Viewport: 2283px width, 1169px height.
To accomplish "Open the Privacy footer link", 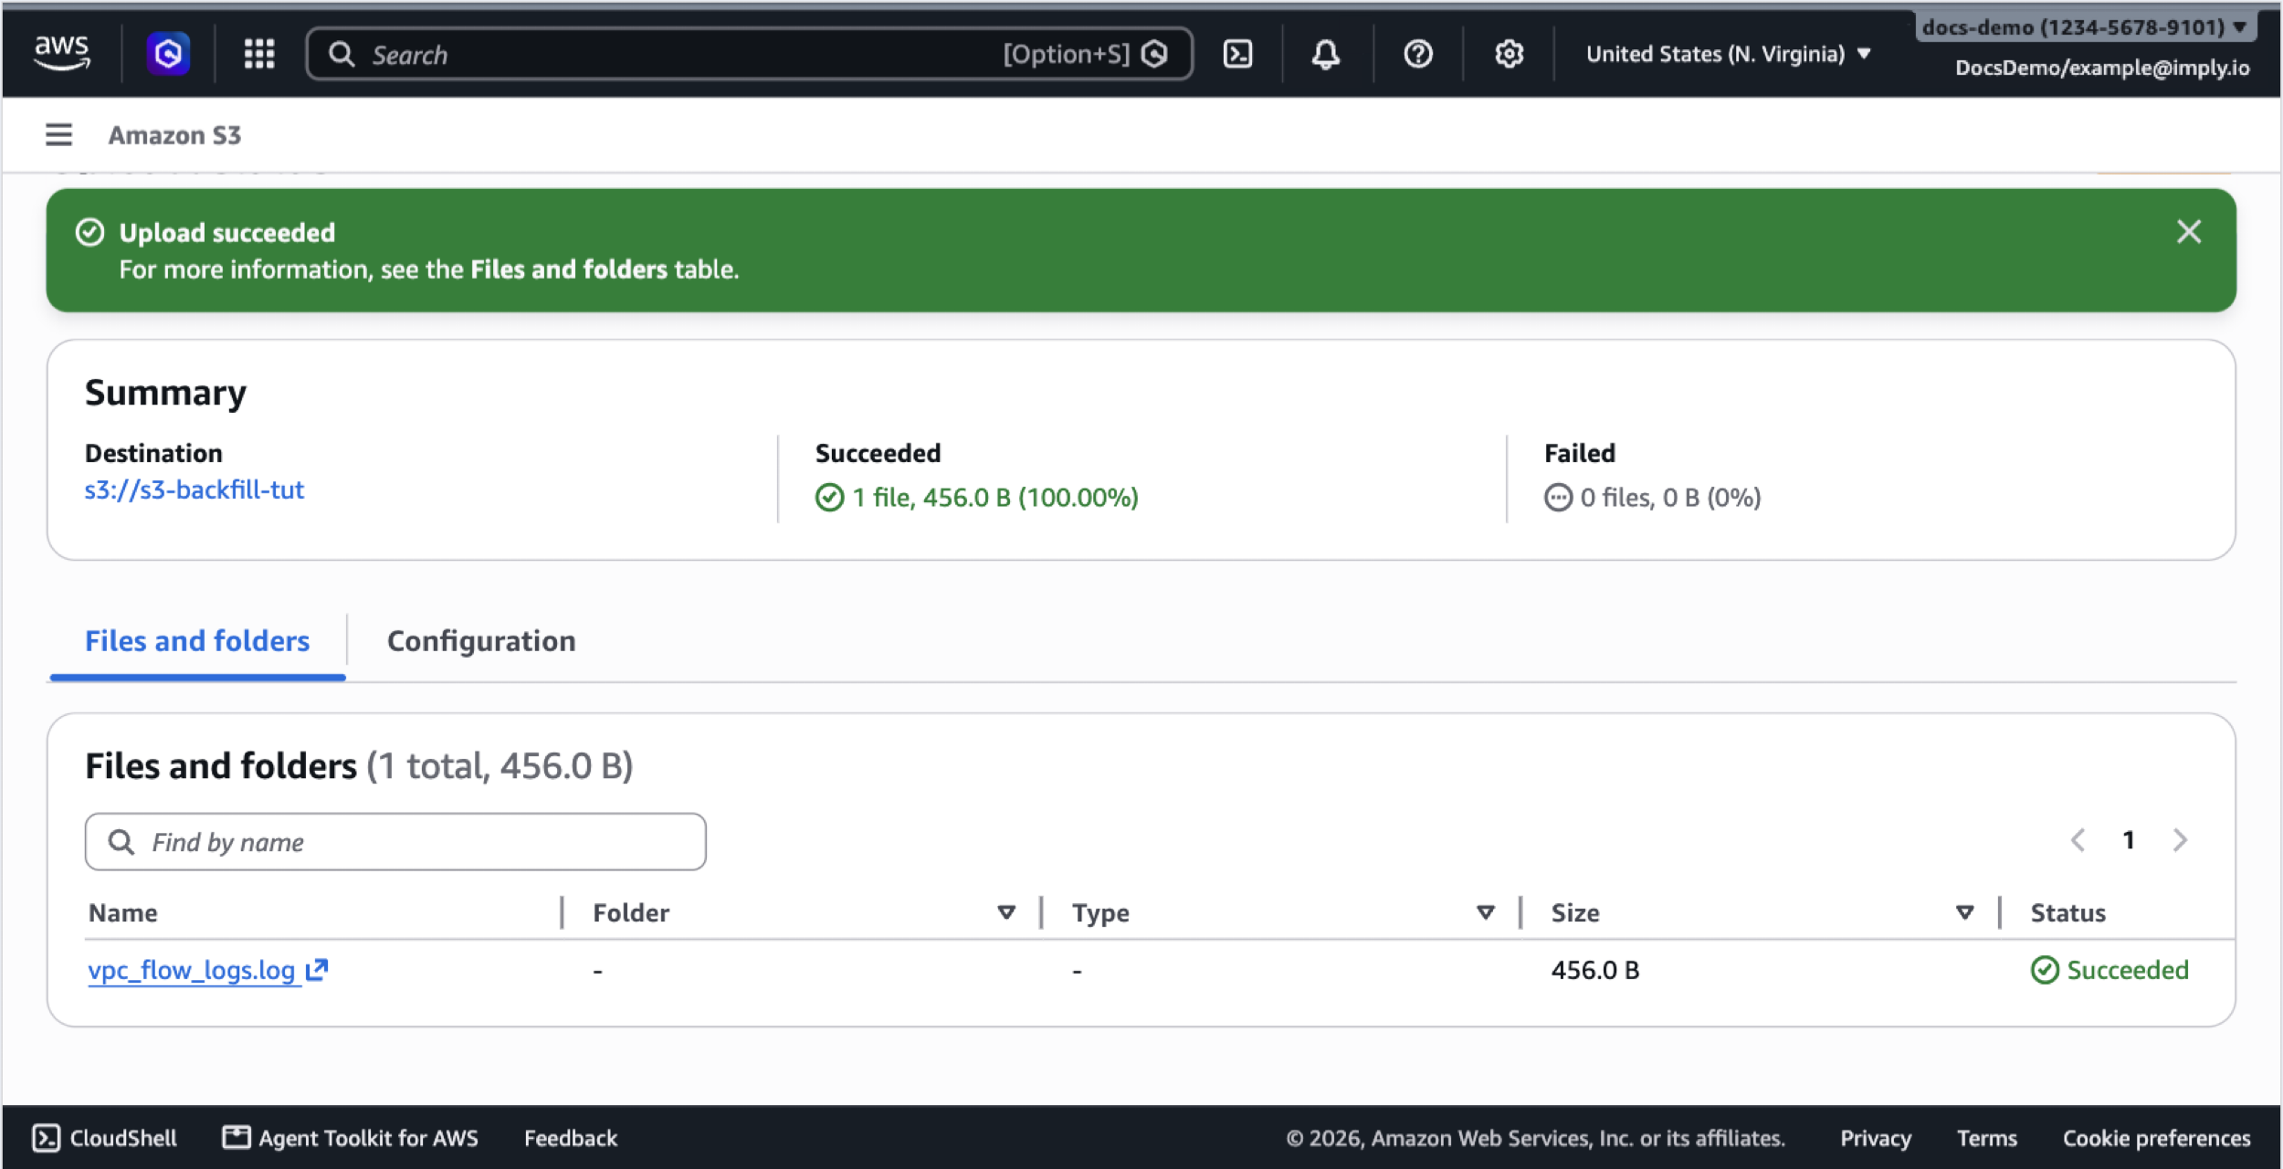I will (1875, 1138).
